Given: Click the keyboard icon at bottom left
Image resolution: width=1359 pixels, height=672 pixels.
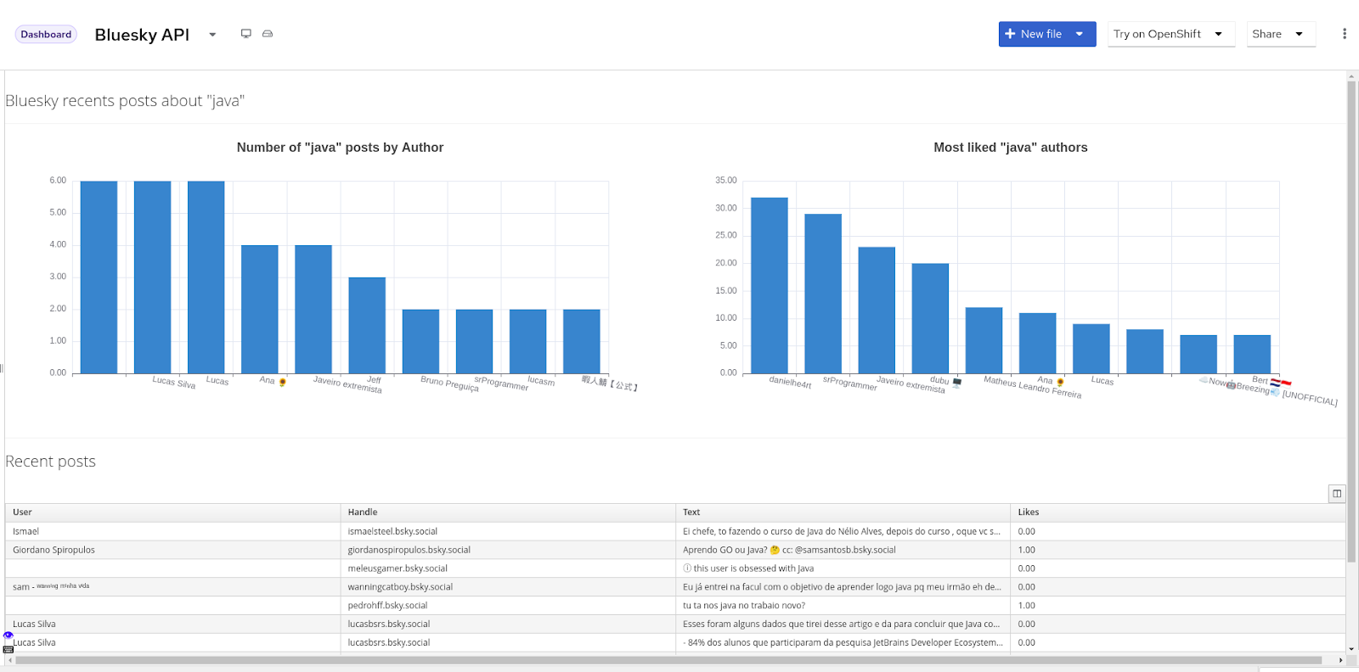Looking at the screenshot, I should pyautogui.click(x=8, y=649).
